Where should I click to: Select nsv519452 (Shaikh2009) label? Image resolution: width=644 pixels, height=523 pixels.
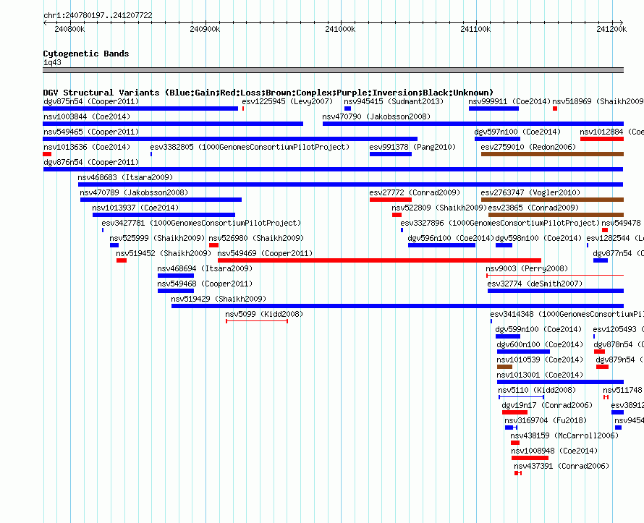coord(164,253)
